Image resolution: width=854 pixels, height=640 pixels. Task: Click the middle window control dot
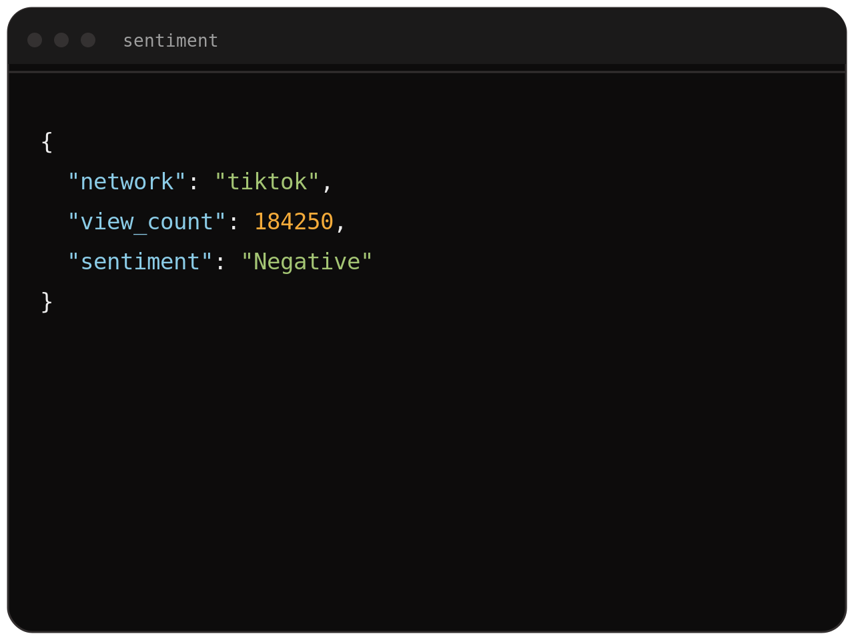point(61,40)
